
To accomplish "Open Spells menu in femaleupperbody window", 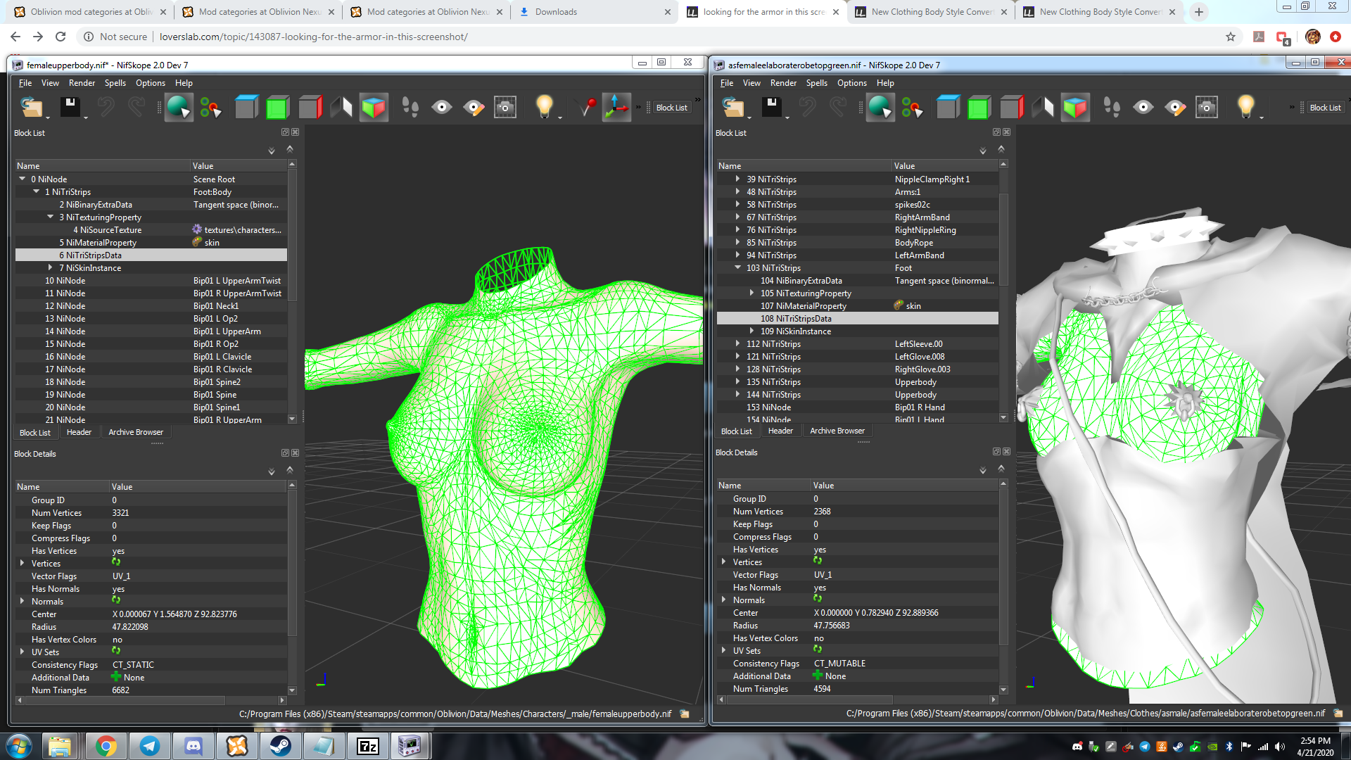I will pyautogui.click(x=115, y=83).
